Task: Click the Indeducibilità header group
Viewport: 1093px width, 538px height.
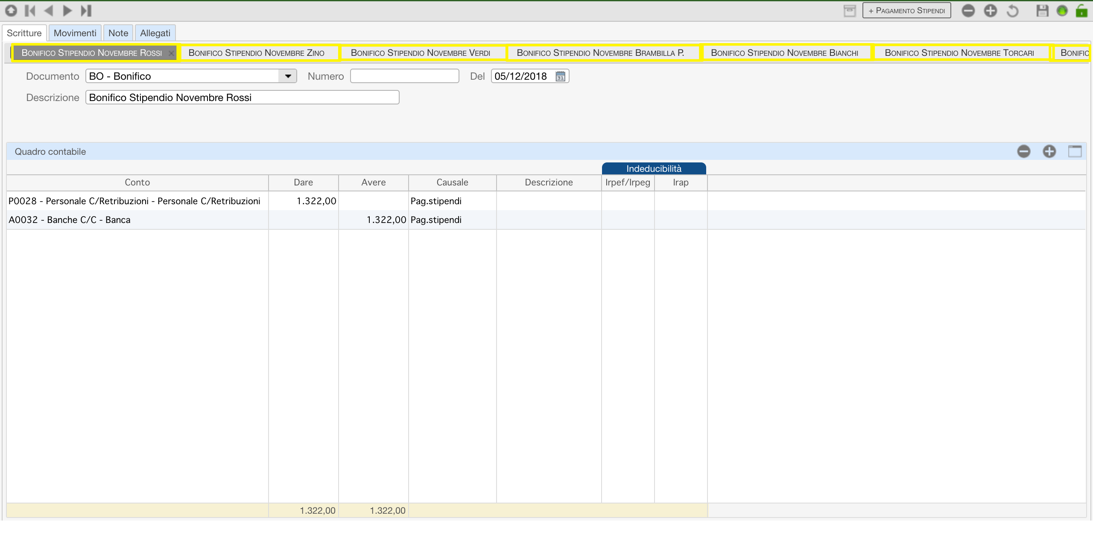Action: (x=654, y=168)
